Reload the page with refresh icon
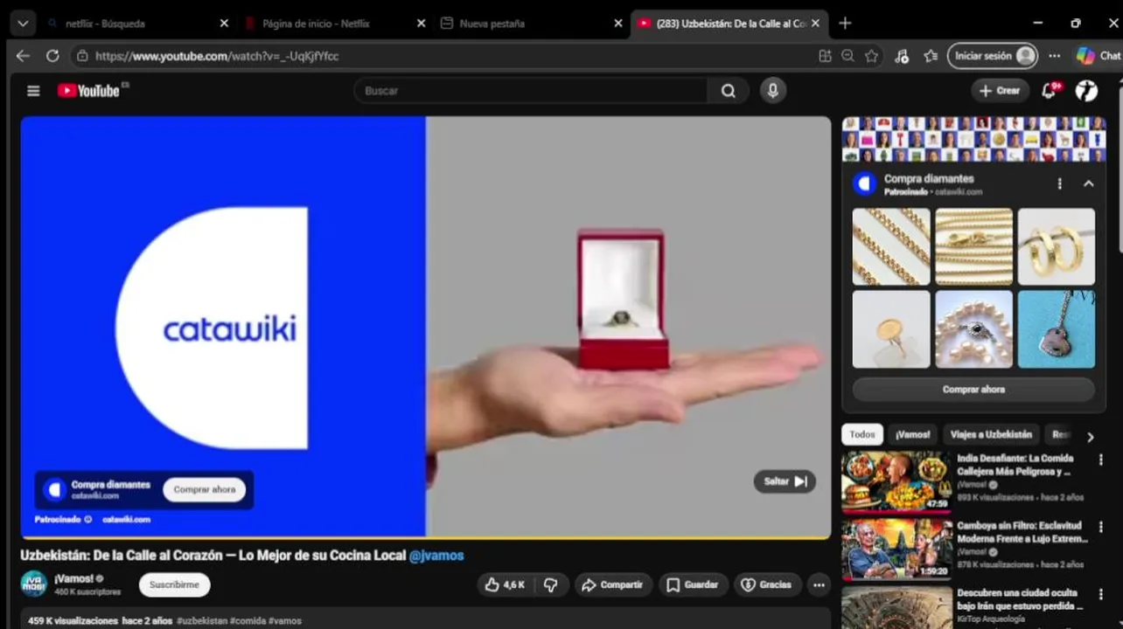 52,56
